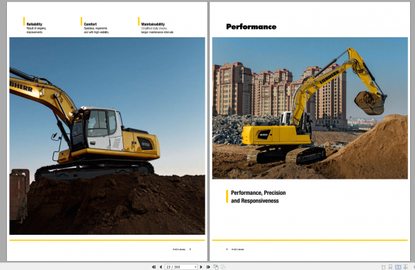415x270 pixels.
Task: Go to the first page of the document
Action: click(154, 267)
